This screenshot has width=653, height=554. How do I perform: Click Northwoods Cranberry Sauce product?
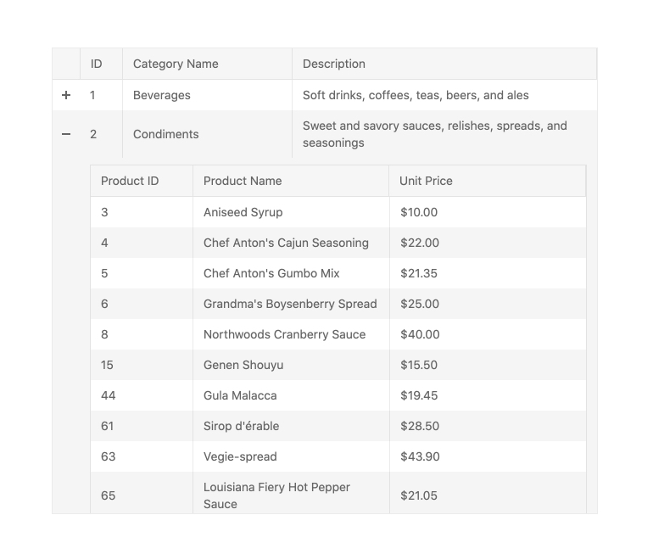click(284, 334)
